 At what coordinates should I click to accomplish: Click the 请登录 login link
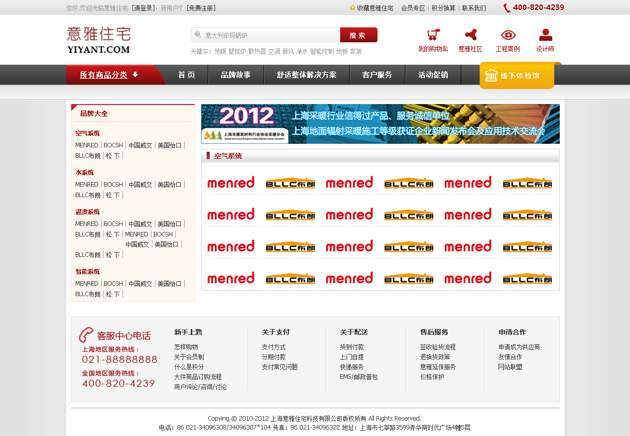143,8
